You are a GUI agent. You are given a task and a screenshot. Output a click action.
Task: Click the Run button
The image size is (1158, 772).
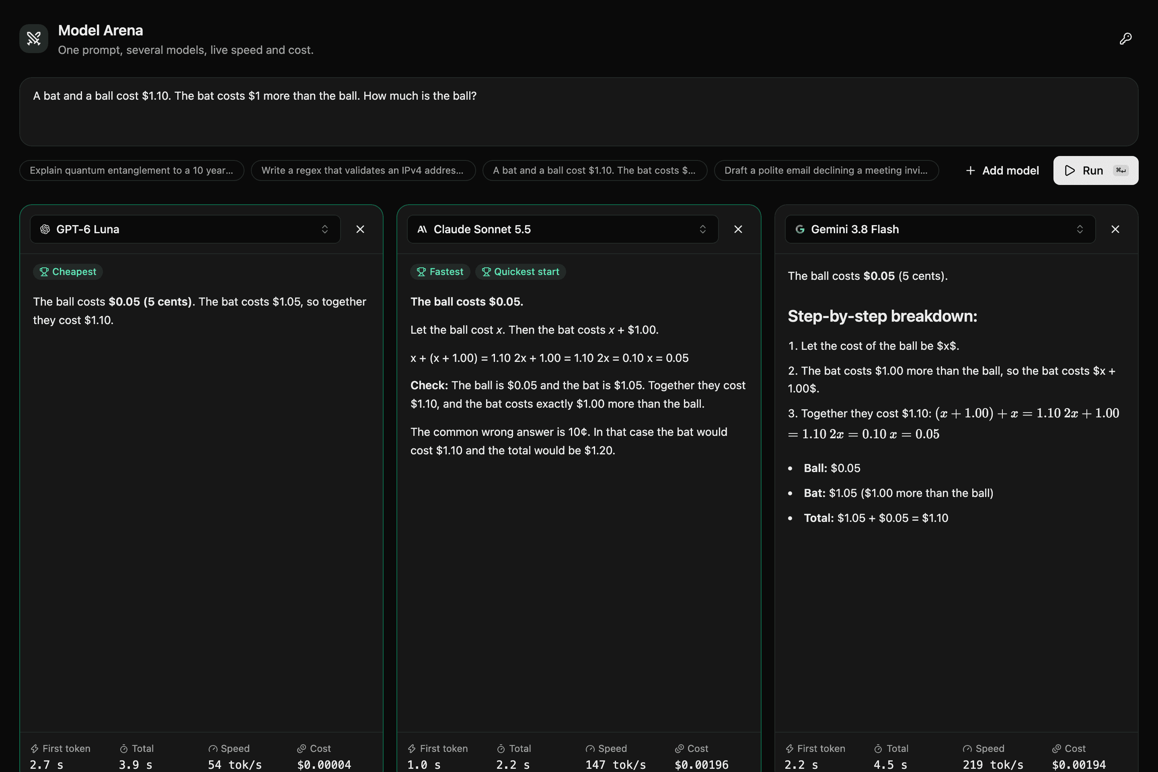coord(1095,170)
